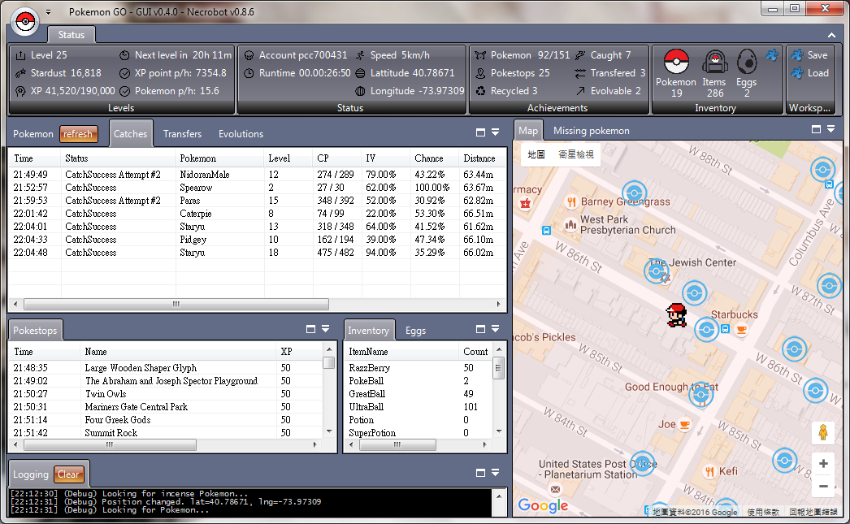850x524 pixels.
Task: Maximize the Catches panel window
Action: point(480,132)
